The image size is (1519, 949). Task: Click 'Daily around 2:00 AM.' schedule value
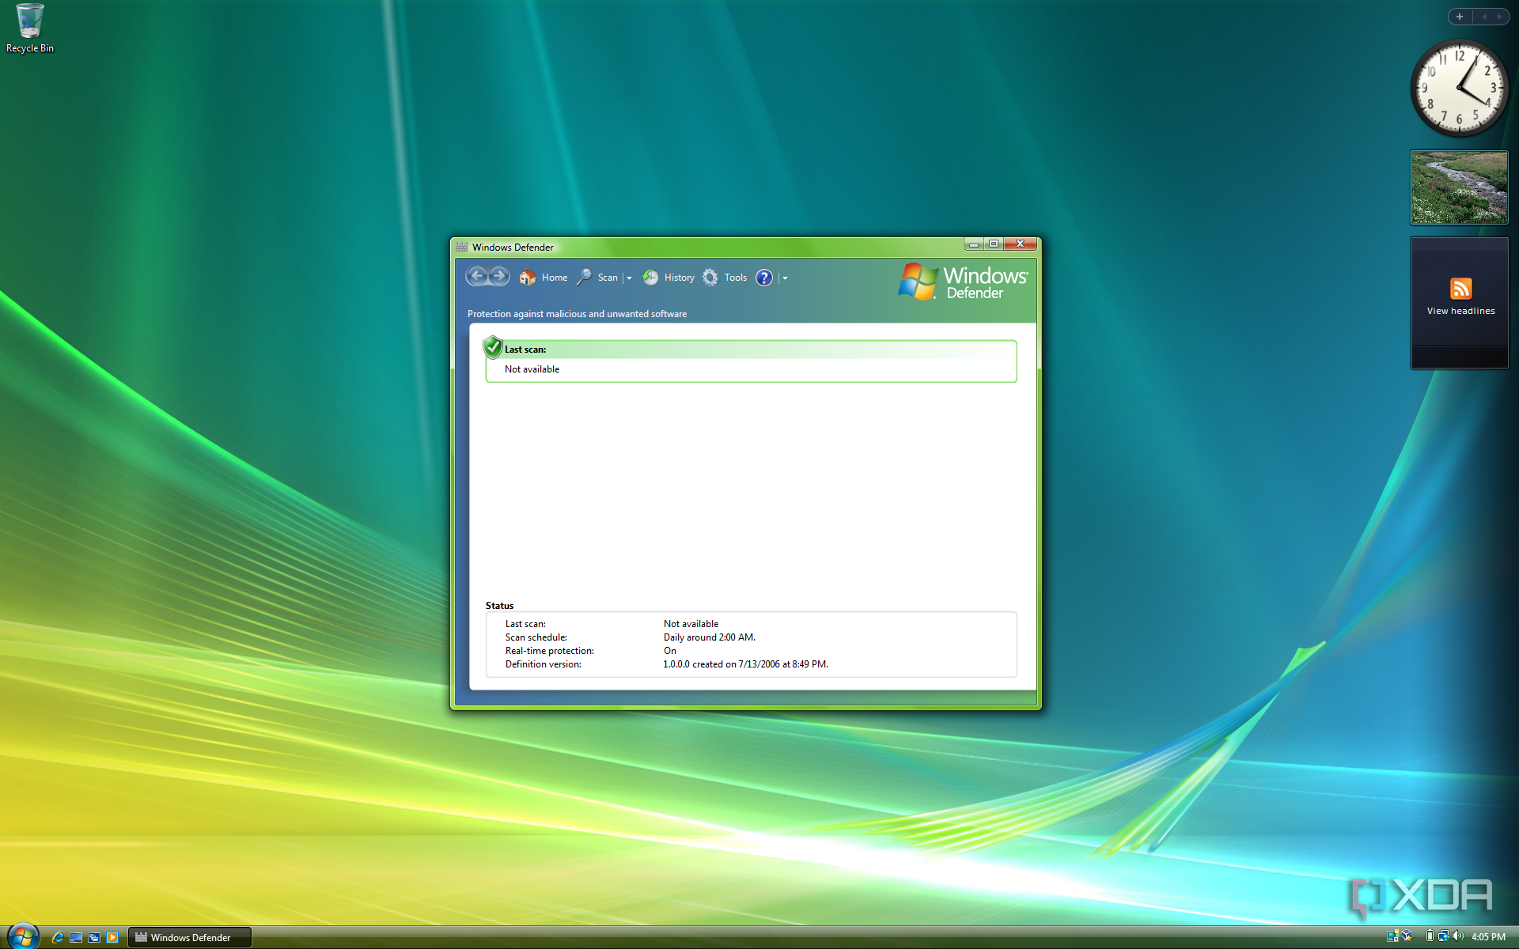(x=710, y=637)
